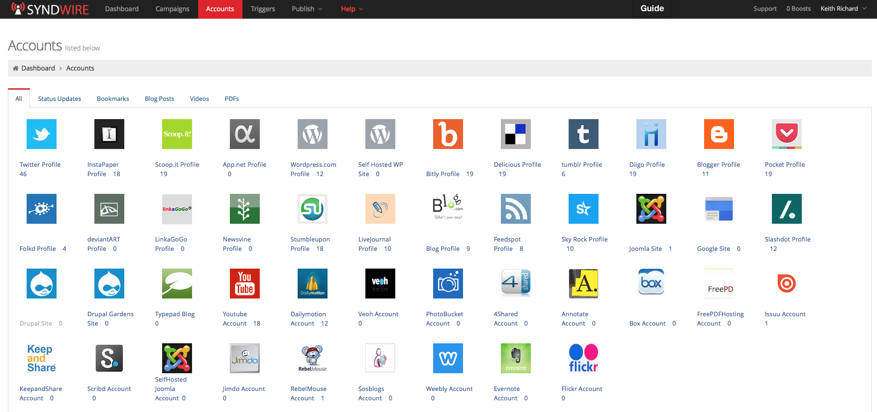Expand the Publish dropdown menu

(x=307, y=9)
